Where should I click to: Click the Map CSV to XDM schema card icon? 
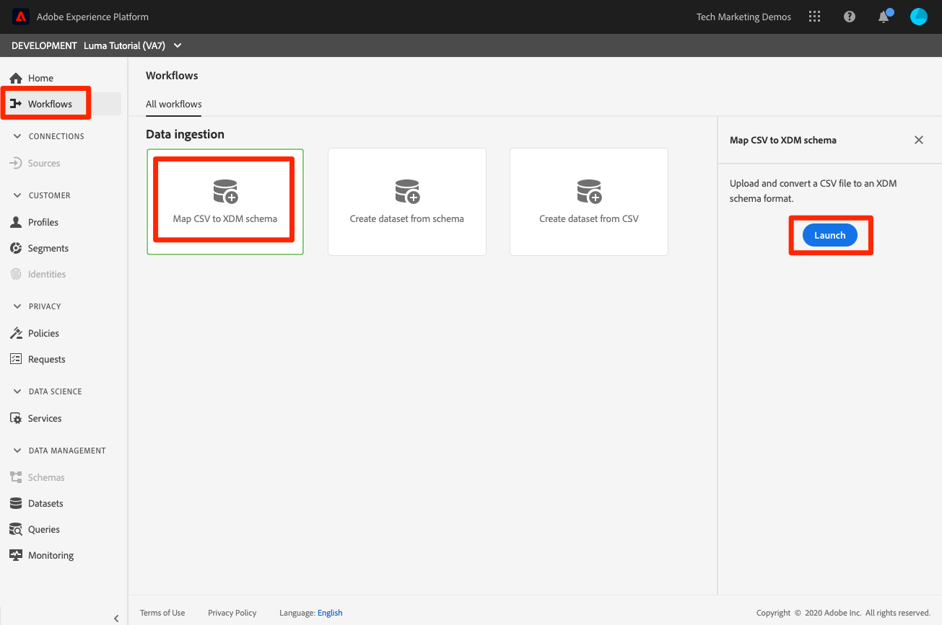point(225,191)
